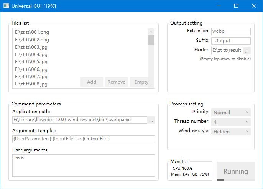Image resolution: width=263 pixels, height=189 pixels.
Task: Click the Running progress button
Action: click(x=235, y=171)
